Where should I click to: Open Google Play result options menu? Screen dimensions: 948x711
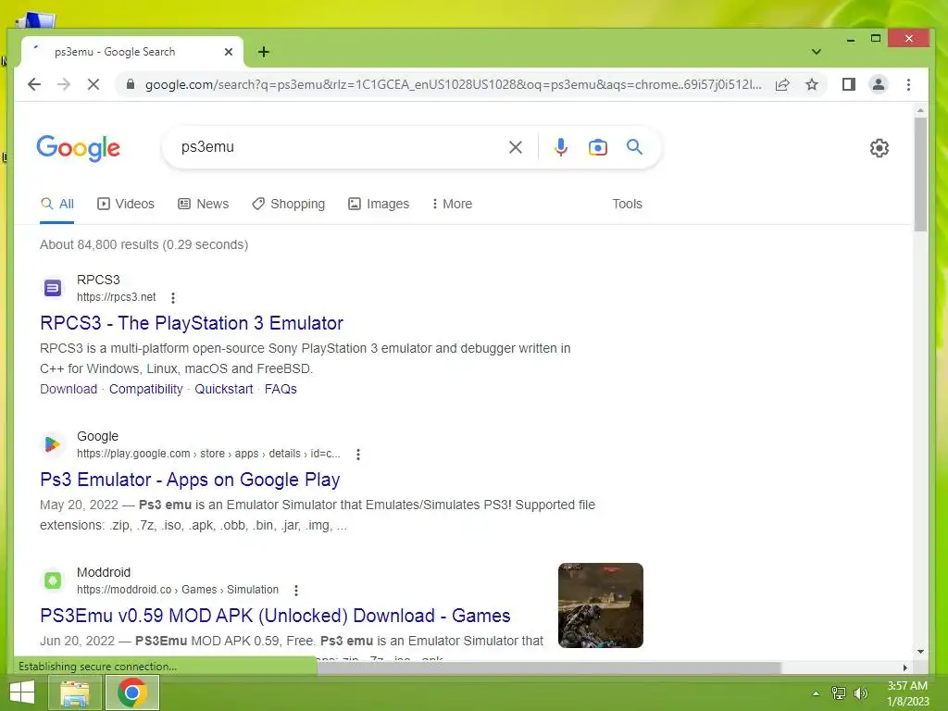pos(358,454)
